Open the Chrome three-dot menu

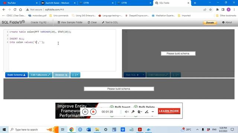point(234,10)
